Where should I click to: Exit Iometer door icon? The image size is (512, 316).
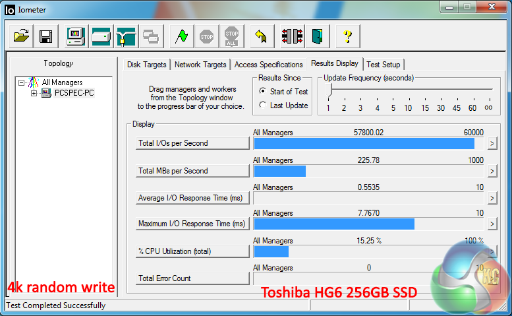[317, 36]
